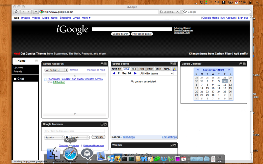Image resolution: width=263 pixels, height=164 pixels.
Task: Open Terminal from the dock
Action: click(125, 159)
